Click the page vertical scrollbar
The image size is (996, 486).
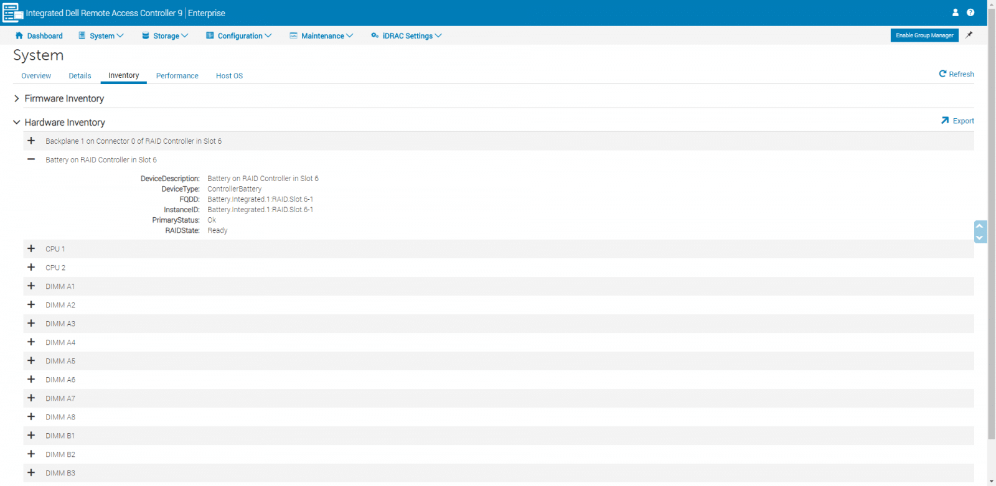pyautogui.click(x=991, y=224)
